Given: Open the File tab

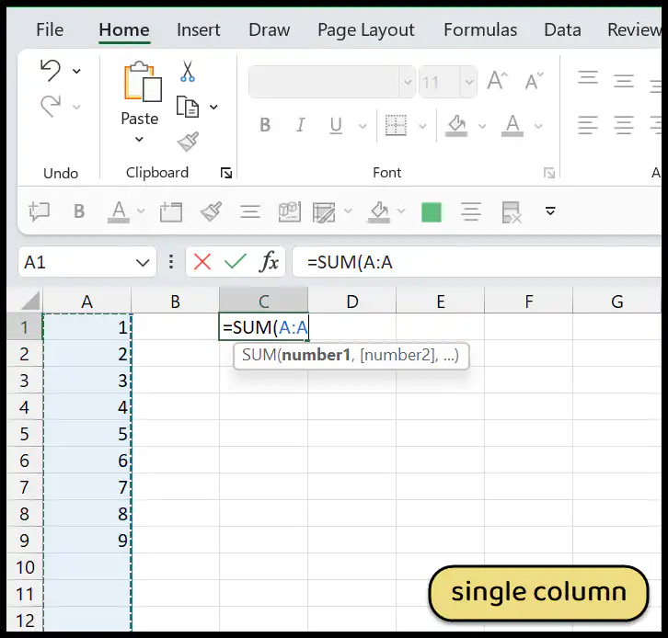Looking at the screenshot, I should tap(50, 29).
